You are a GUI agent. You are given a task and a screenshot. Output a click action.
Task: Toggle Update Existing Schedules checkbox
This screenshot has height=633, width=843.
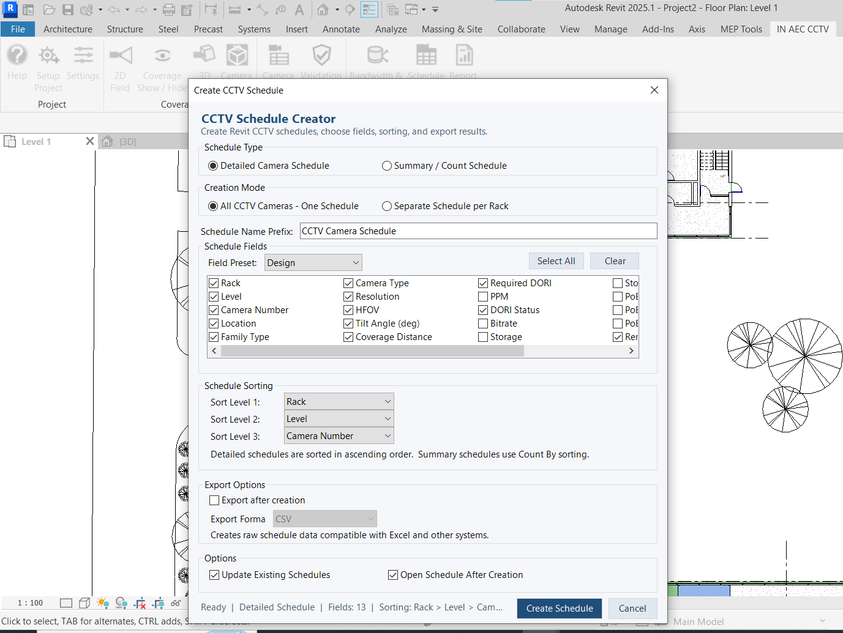pyautogui.click(x=214, y=575)
